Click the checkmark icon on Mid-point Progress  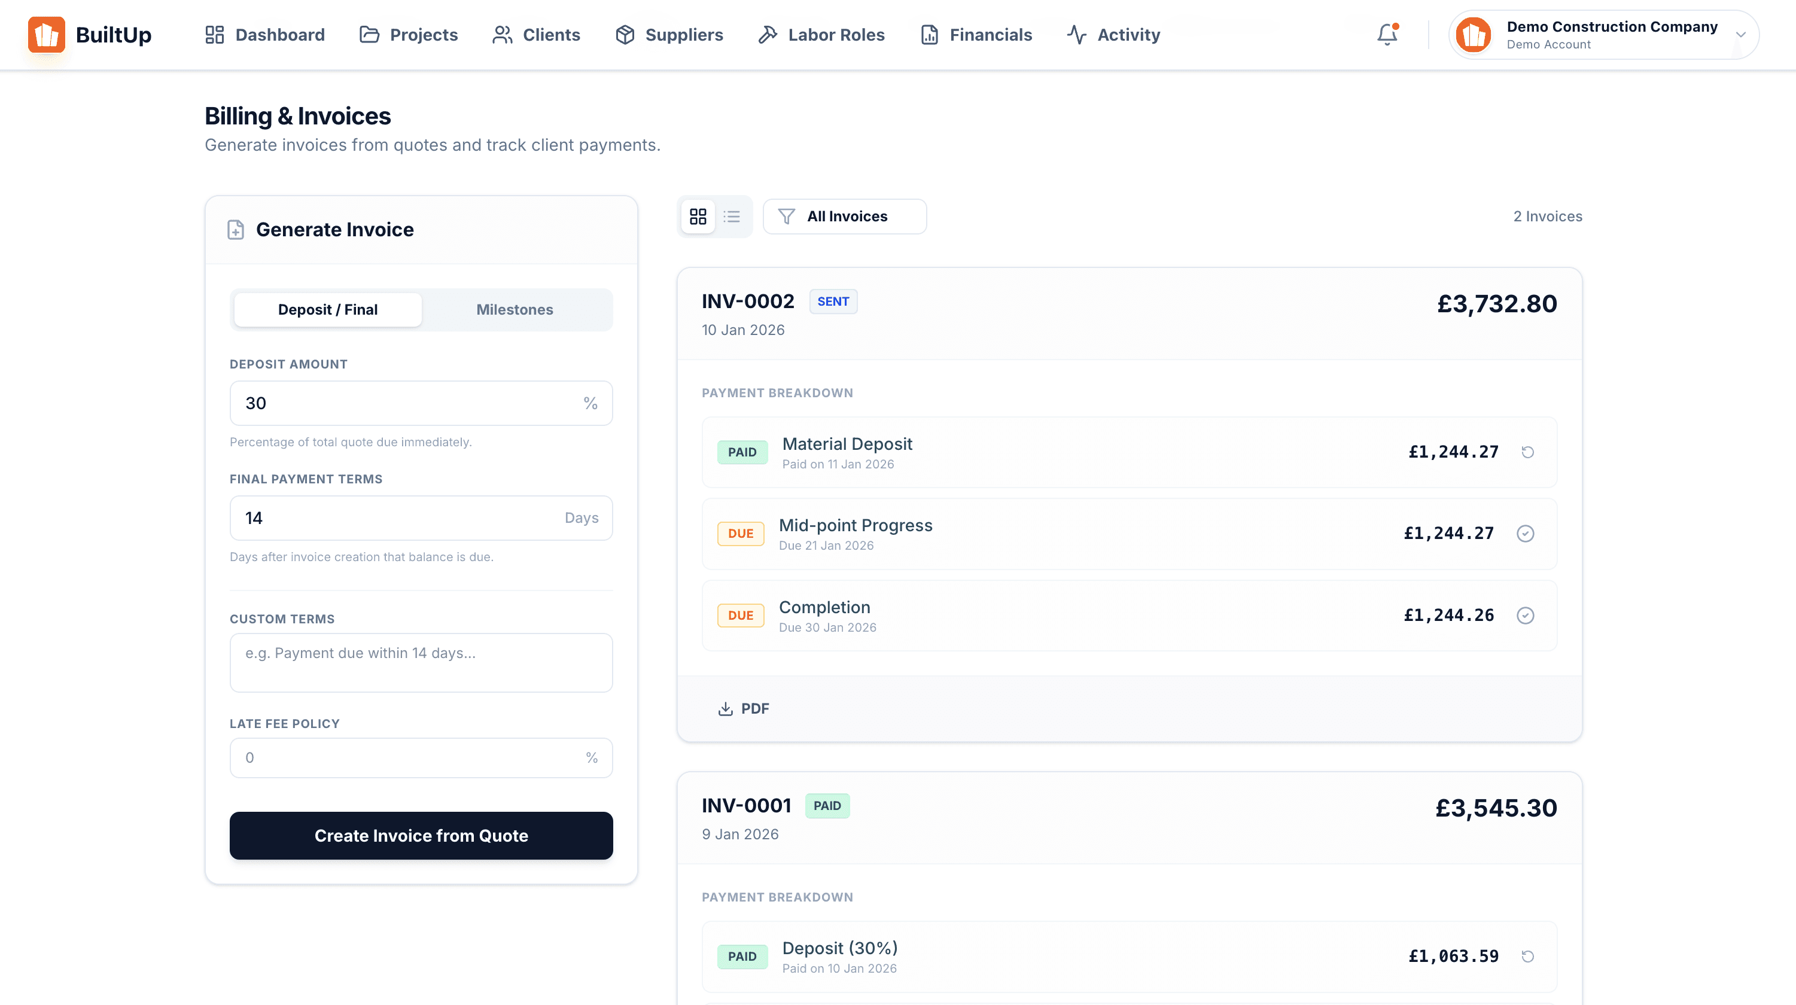point(1526,533)
